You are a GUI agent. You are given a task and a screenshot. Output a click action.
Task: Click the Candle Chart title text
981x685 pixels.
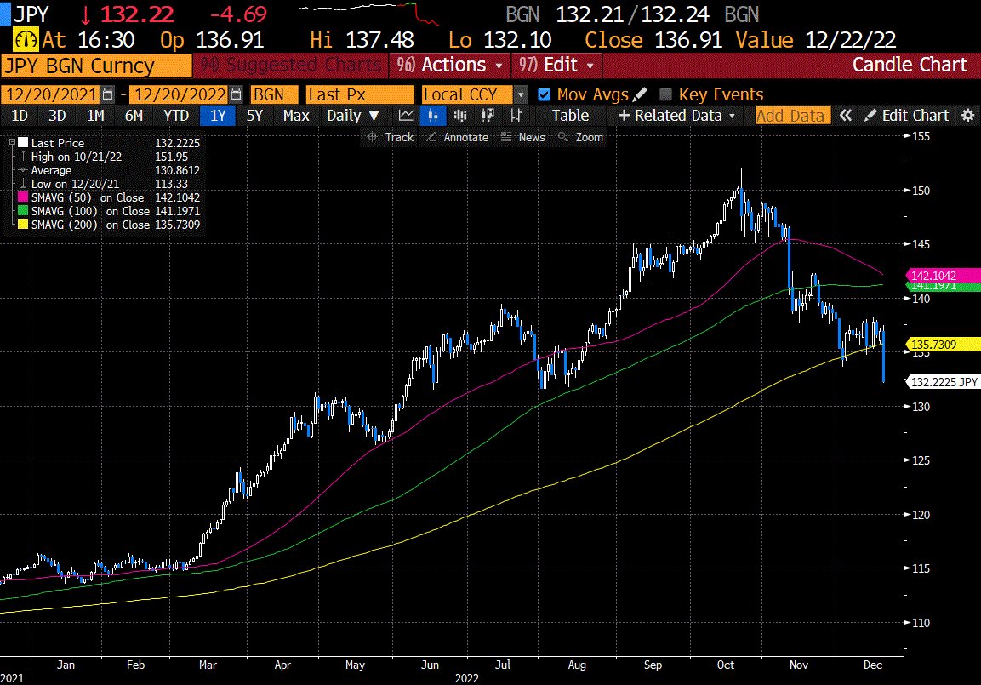pyautogui.click(x=909, y=65)
